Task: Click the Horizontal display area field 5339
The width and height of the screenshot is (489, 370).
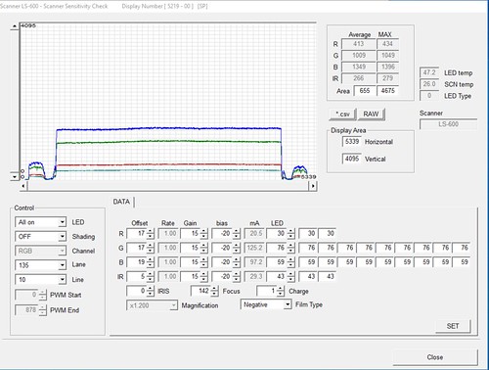Action: click(352, 142)
